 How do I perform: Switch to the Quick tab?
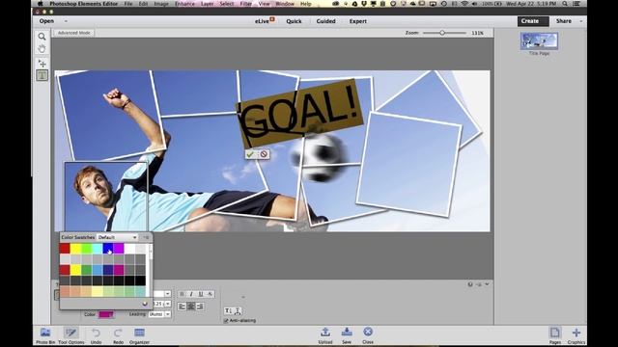(294, 21)
